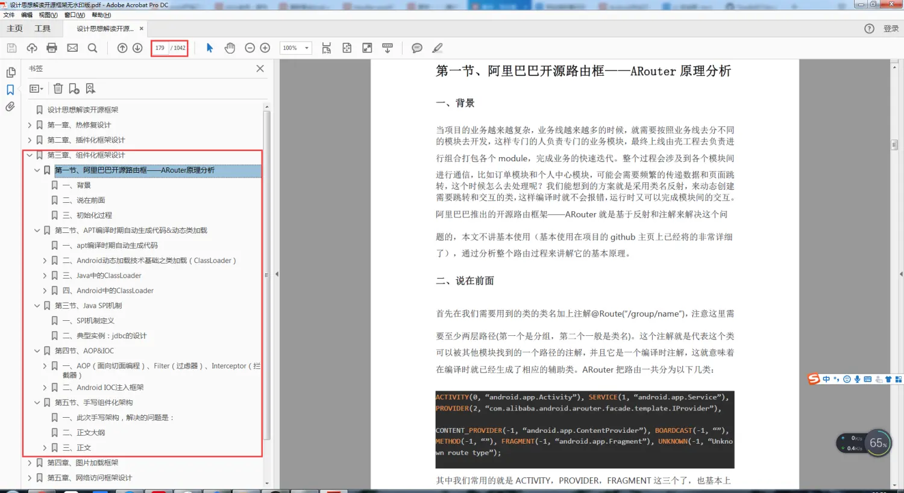Open the Find text magnifier icon
This screenshot has width=904, height=493.
[92, 48]
